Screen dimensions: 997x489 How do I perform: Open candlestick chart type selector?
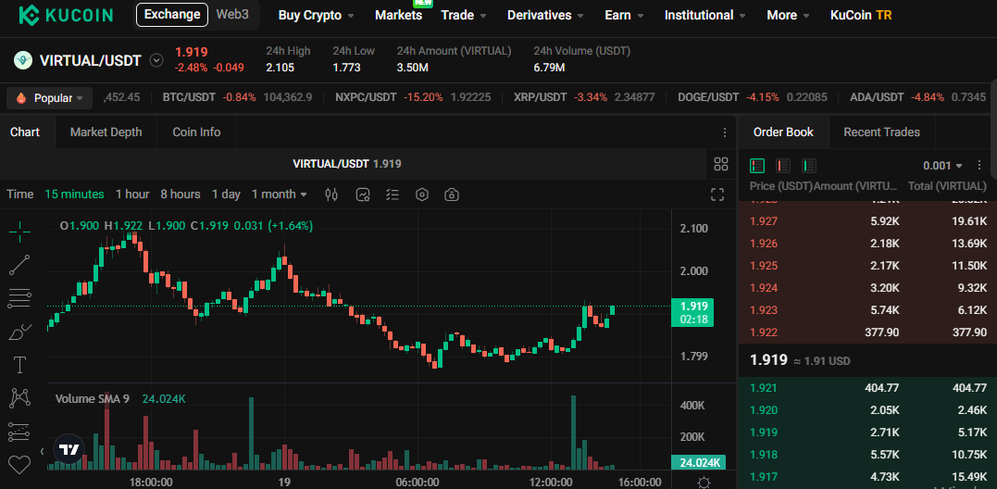point(331,194)
